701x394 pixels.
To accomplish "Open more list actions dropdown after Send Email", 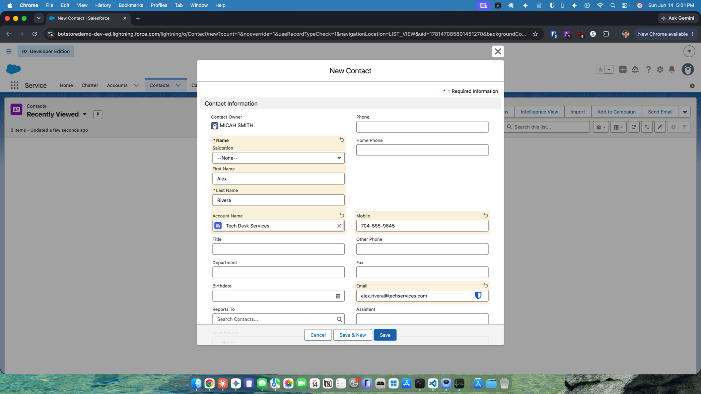I will tap(685, 112).
